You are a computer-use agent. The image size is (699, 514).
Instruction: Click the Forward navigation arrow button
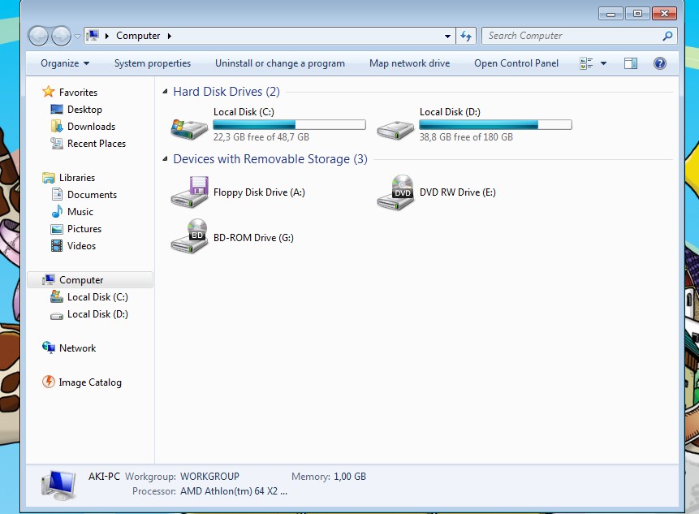[61, 36]
